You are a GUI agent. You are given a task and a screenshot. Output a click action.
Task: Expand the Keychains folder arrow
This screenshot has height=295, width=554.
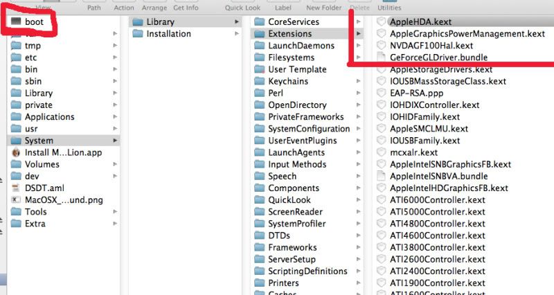[358, 81]
